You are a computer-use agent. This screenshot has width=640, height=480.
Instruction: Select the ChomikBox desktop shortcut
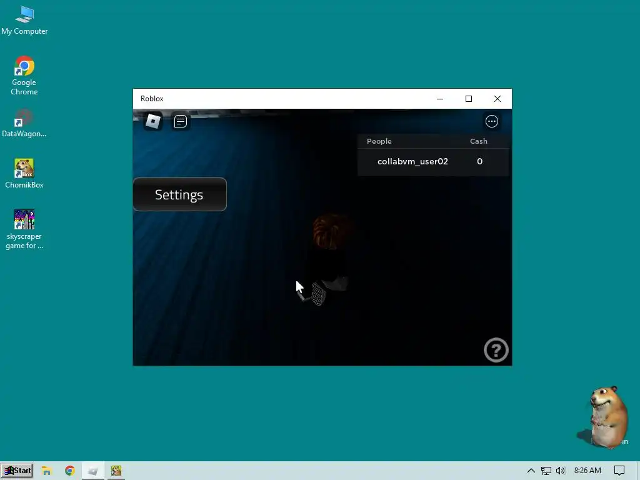click(24, 174)
